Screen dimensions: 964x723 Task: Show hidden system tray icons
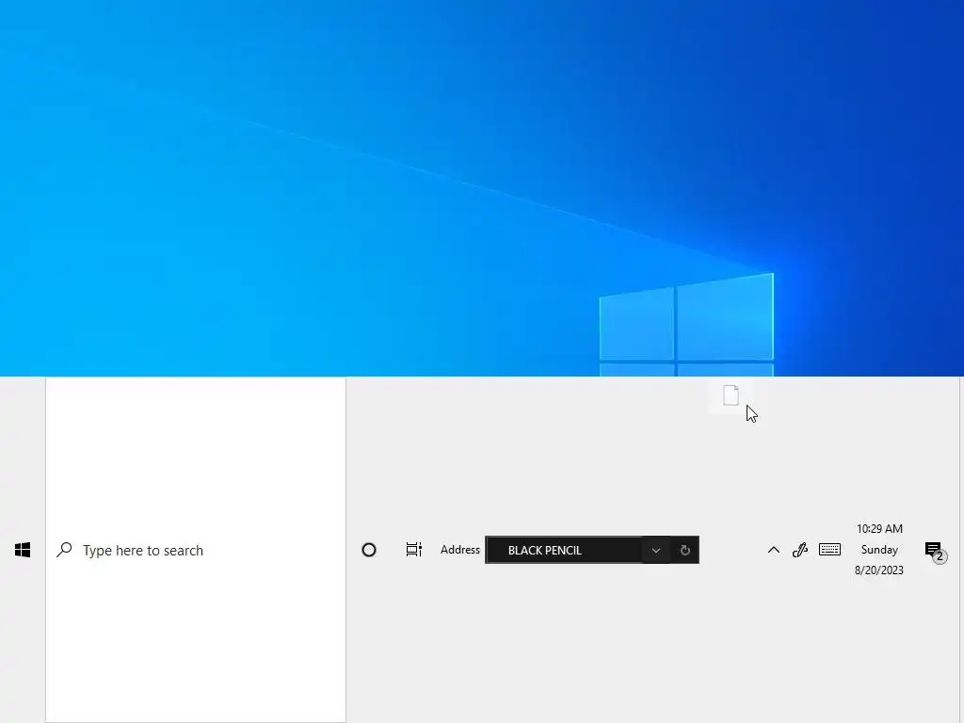(x=774, y=550)
